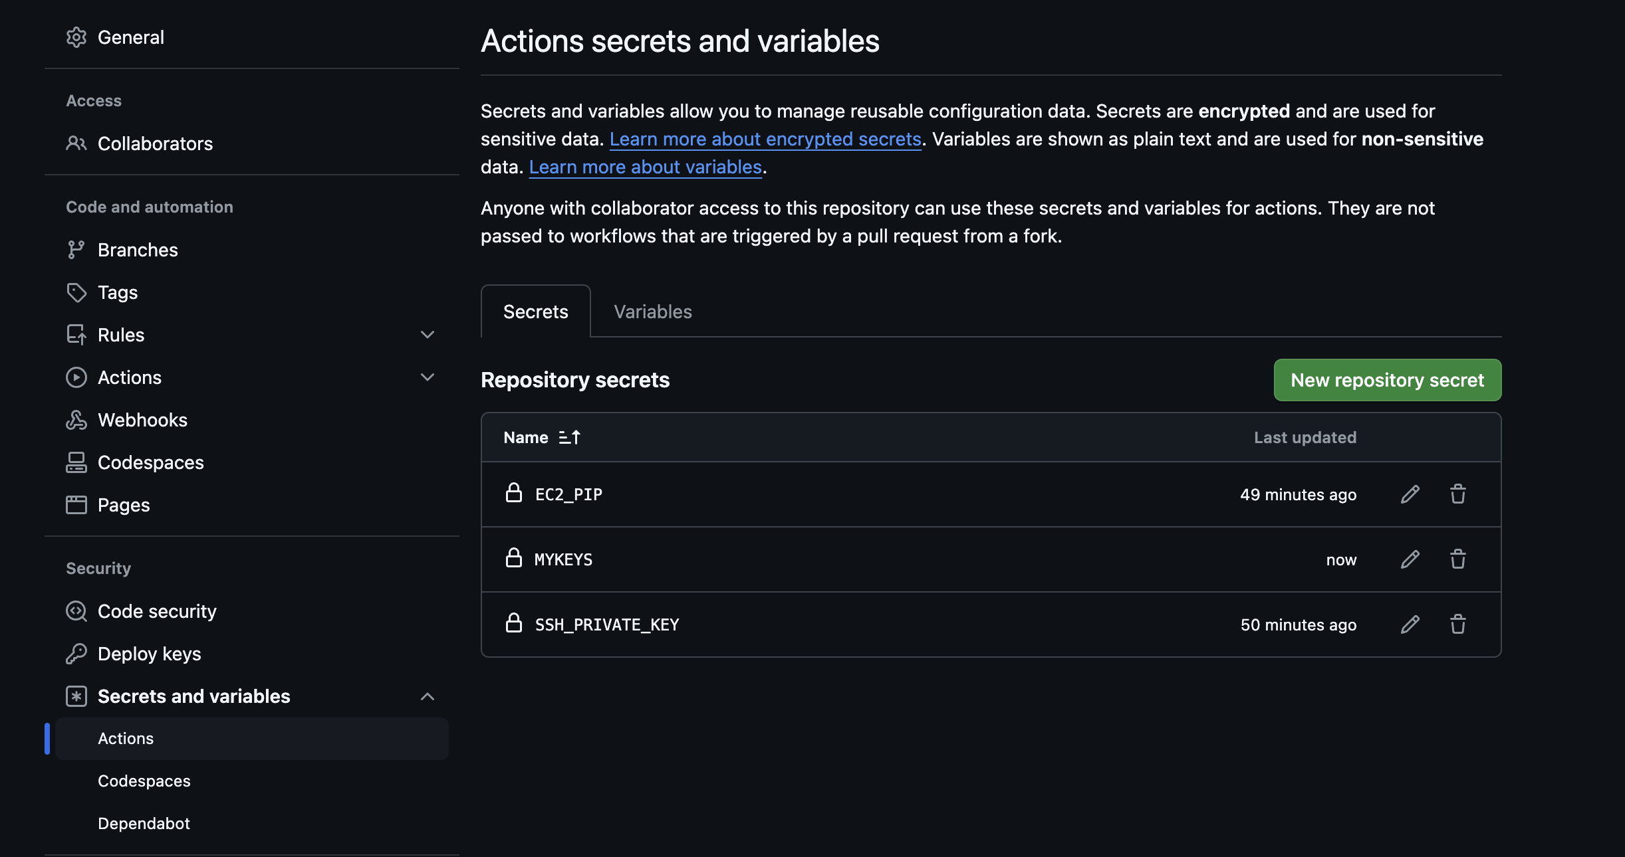Open Learn more about variables link
The image size is (1625, 857).
pyautogui.click(x=644, y=167)
